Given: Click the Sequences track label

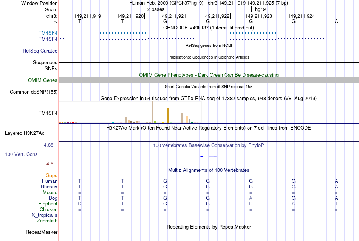Looking at the screenshot, I should pos(45,62).
